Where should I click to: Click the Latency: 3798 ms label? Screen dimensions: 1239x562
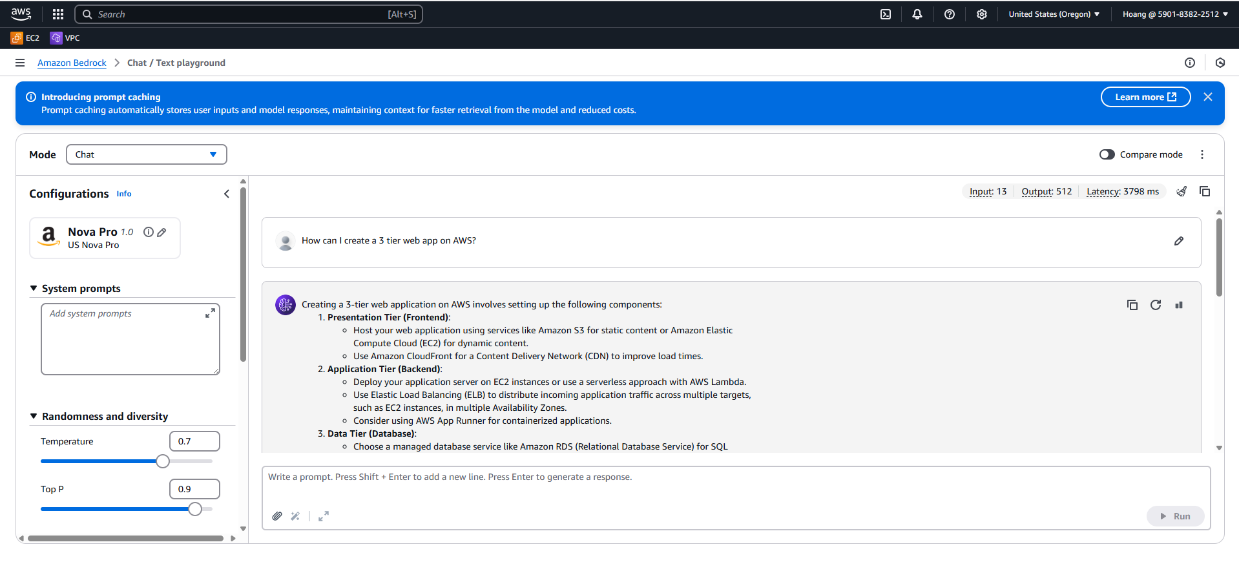[x=1123, y=191]
